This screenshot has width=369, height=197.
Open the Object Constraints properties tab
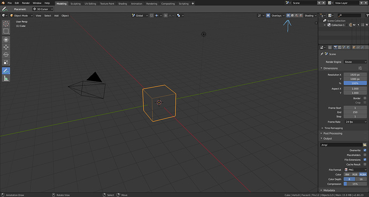point(358,48)
